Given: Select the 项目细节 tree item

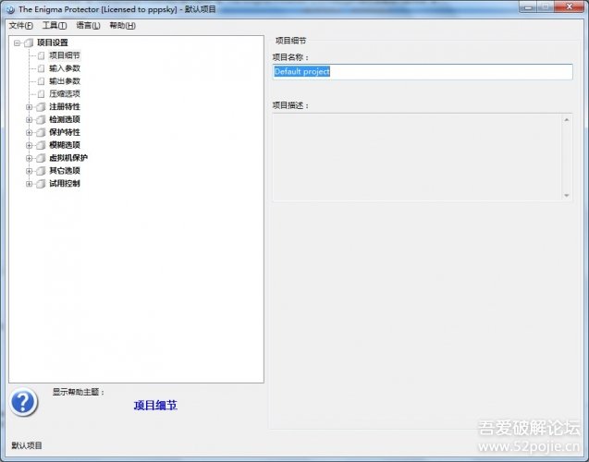Looking at the screenshot, I should (x=64, y=55).
